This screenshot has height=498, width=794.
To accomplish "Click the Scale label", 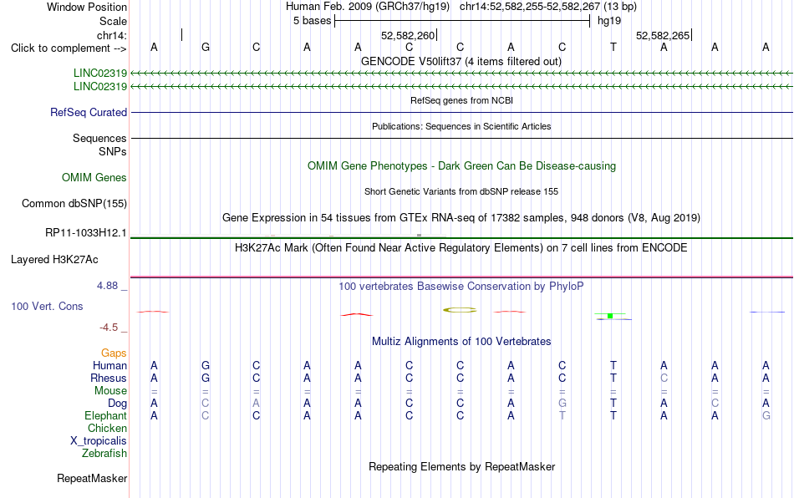I will pyautogui.click(x=113, y=21).
